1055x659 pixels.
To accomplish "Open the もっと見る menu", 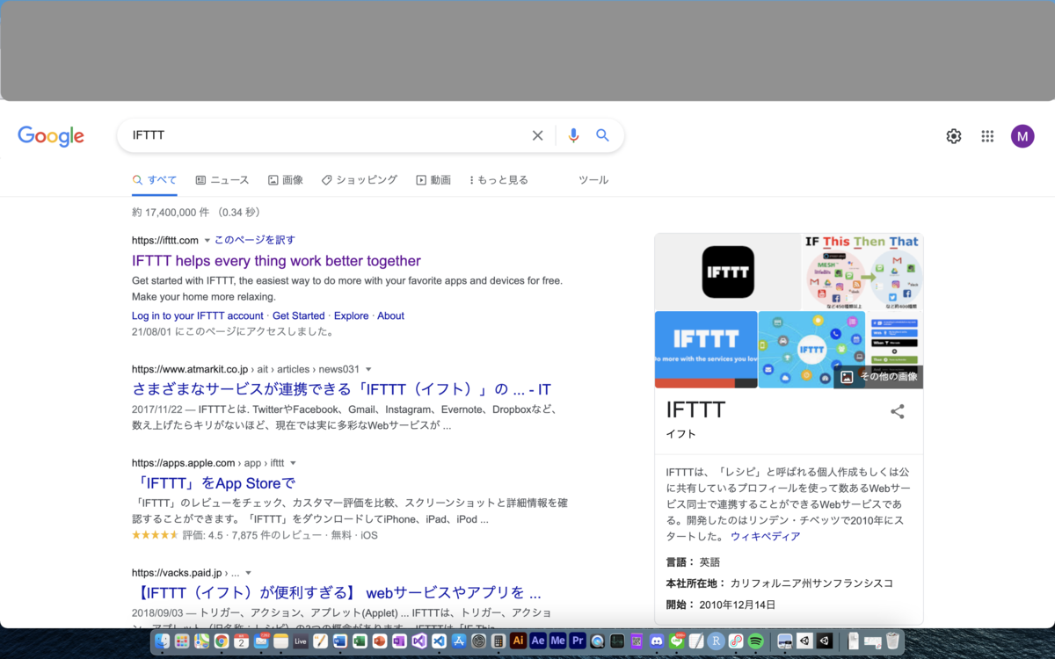I will point(498,180).
